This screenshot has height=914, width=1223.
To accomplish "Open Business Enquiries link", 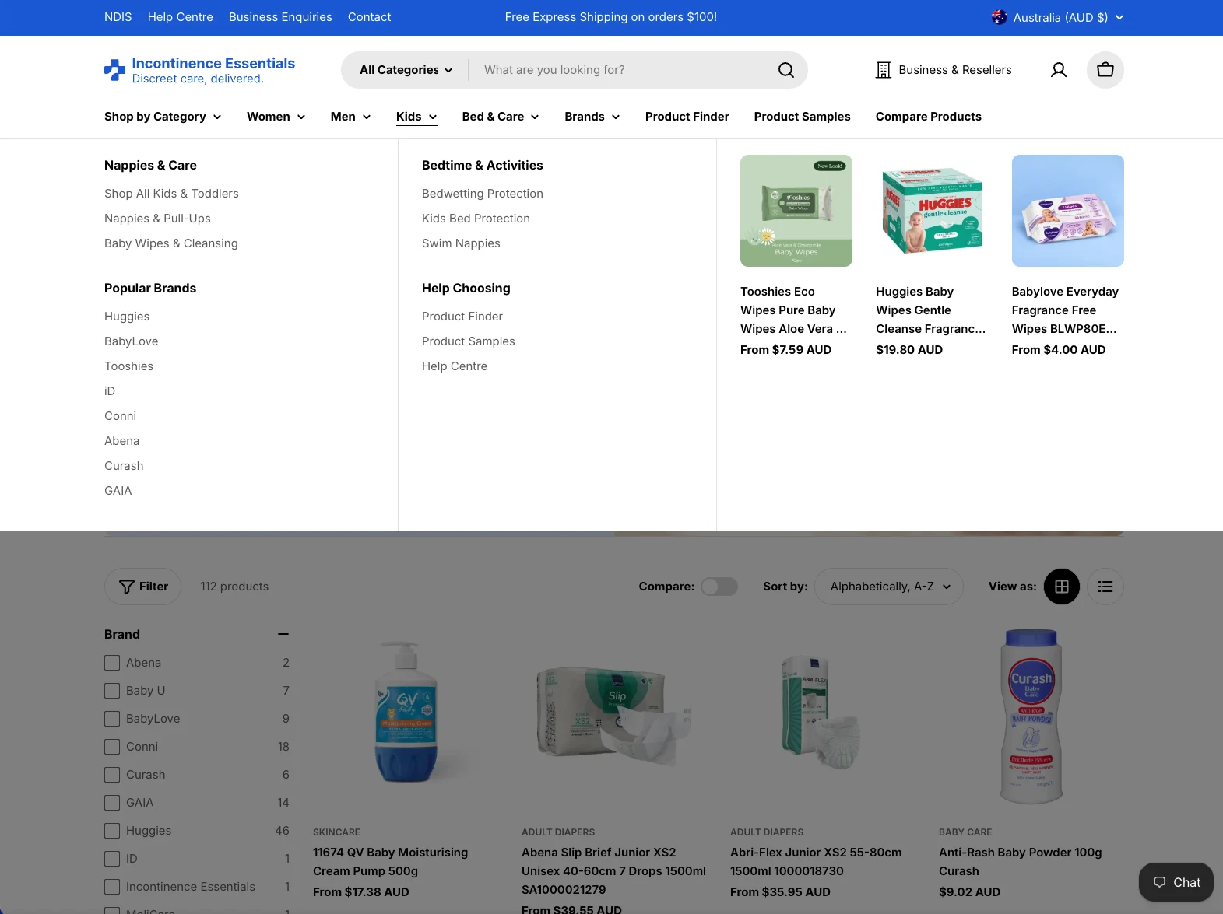I will pos(280,17).
